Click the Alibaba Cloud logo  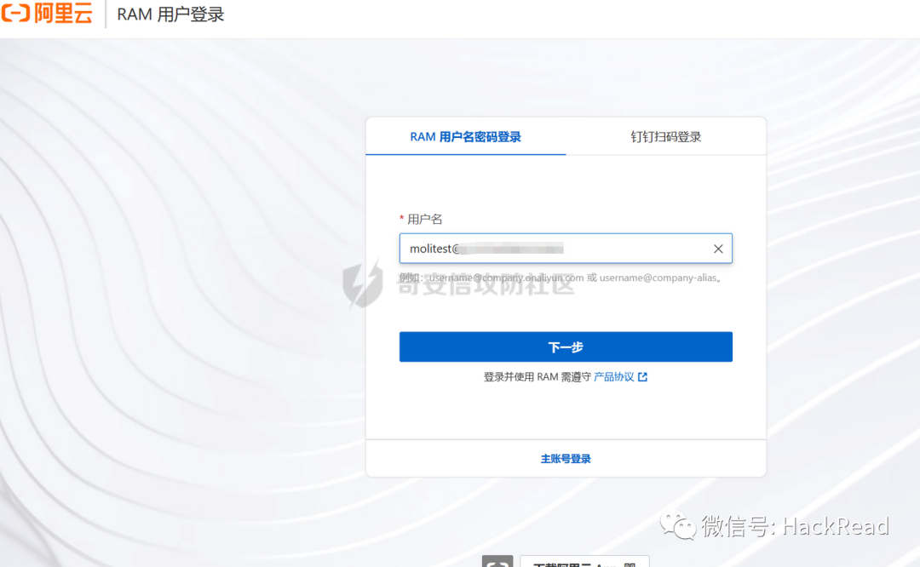click(x=47, y=13)
